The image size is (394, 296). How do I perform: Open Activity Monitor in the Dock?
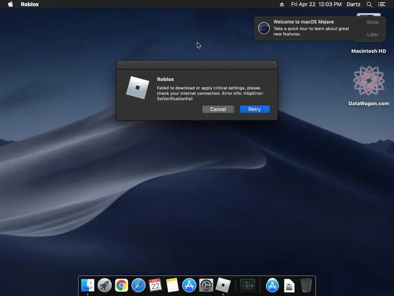point(248,286)
